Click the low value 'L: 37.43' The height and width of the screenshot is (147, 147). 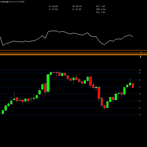[x=77, y=9]
